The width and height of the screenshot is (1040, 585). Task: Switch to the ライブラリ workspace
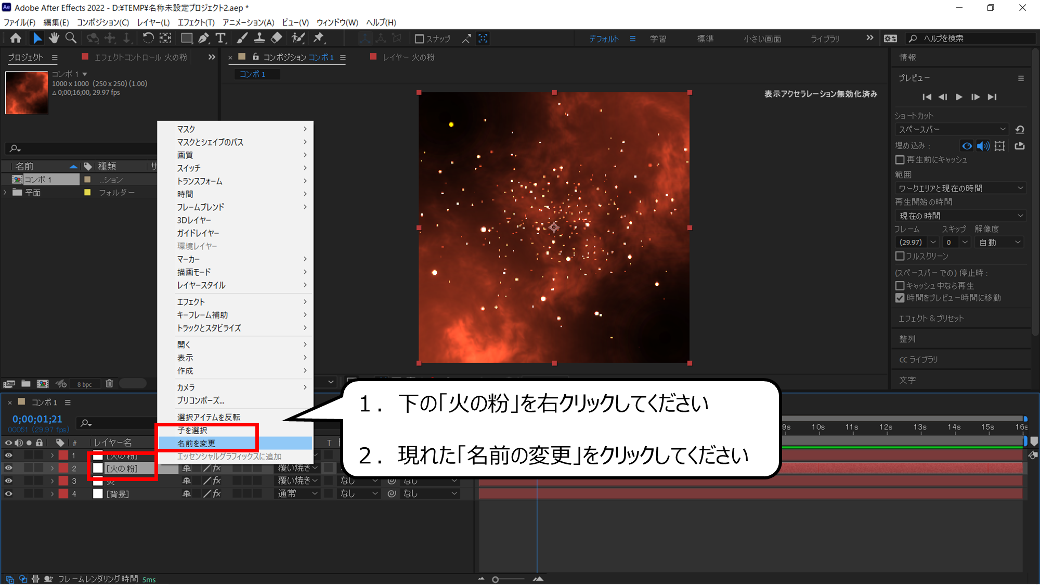[x=825, y=38]
